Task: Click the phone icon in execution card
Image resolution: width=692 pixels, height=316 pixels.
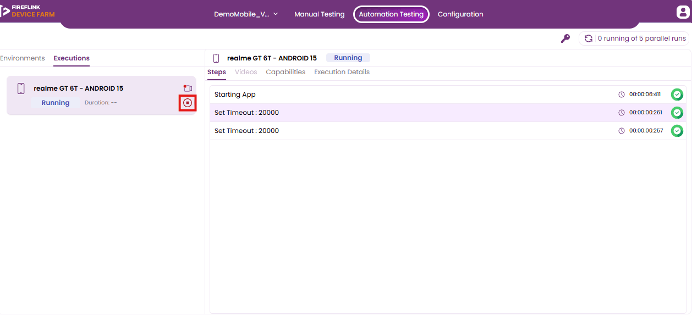Action: pos(21,88)
